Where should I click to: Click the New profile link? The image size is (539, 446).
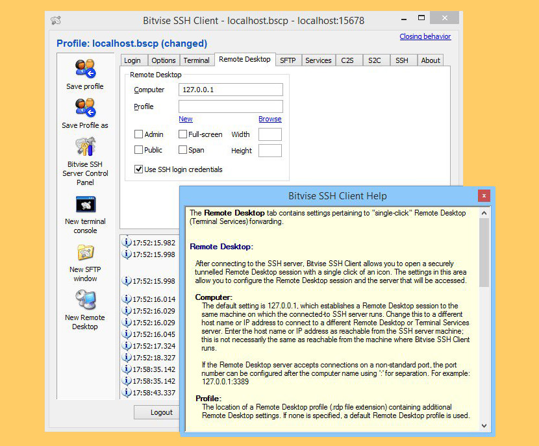[186, 119]
